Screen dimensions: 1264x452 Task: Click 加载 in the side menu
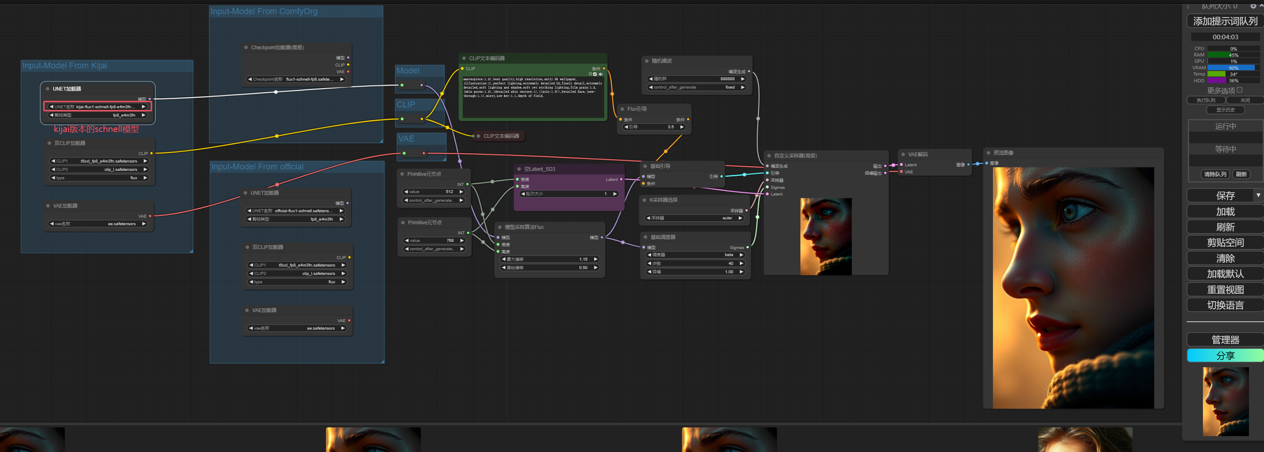tap(1225, 211)
